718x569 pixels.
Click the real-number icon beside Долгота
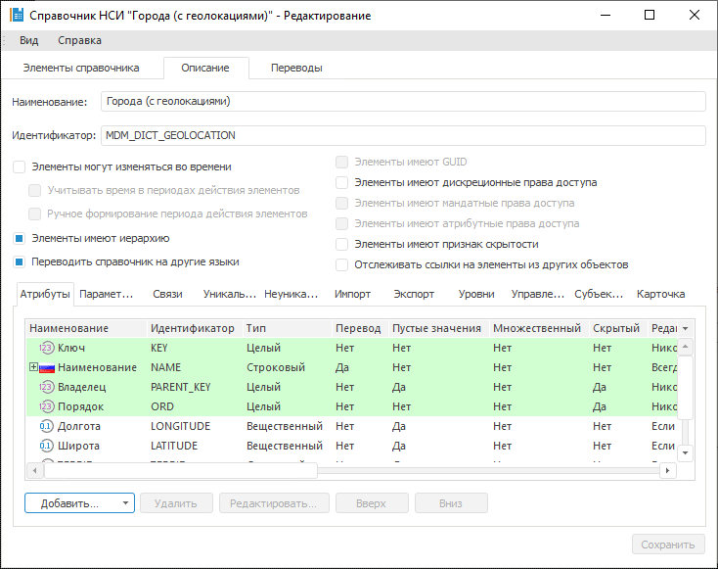[46, 426]
